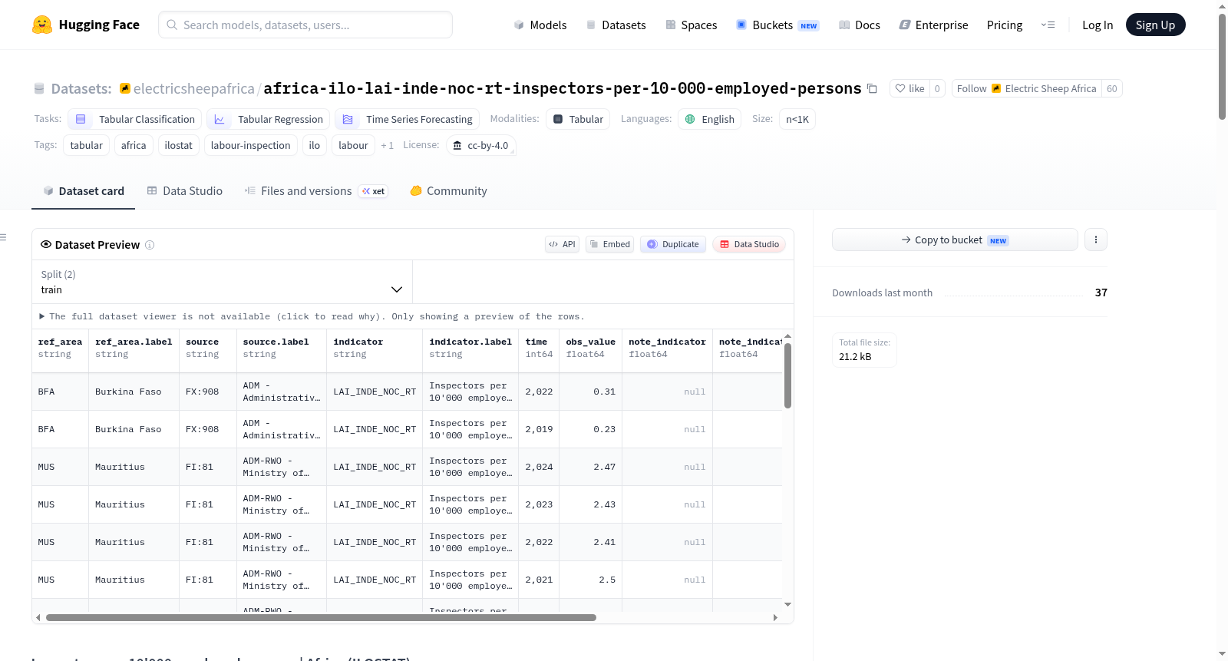Click the africa tag
This screenshot has height=661, width=1228.
pyautogui.click(x=134, y=145)
